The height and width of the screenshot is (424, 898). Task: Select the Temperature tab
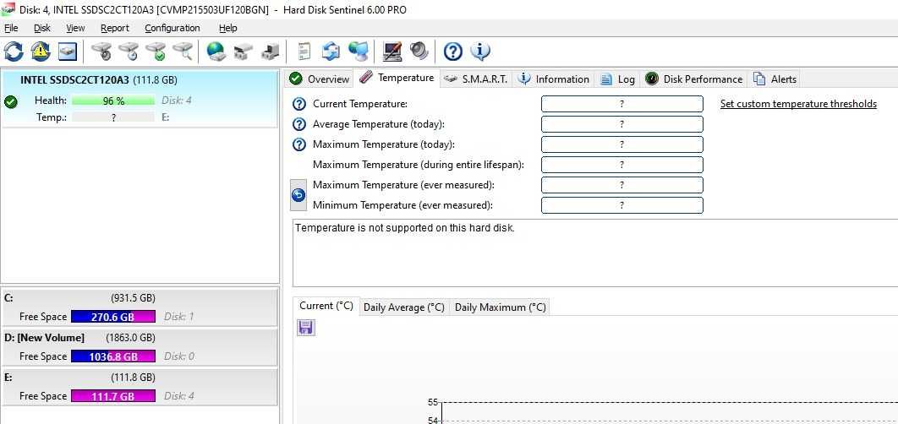coord(397,78)
